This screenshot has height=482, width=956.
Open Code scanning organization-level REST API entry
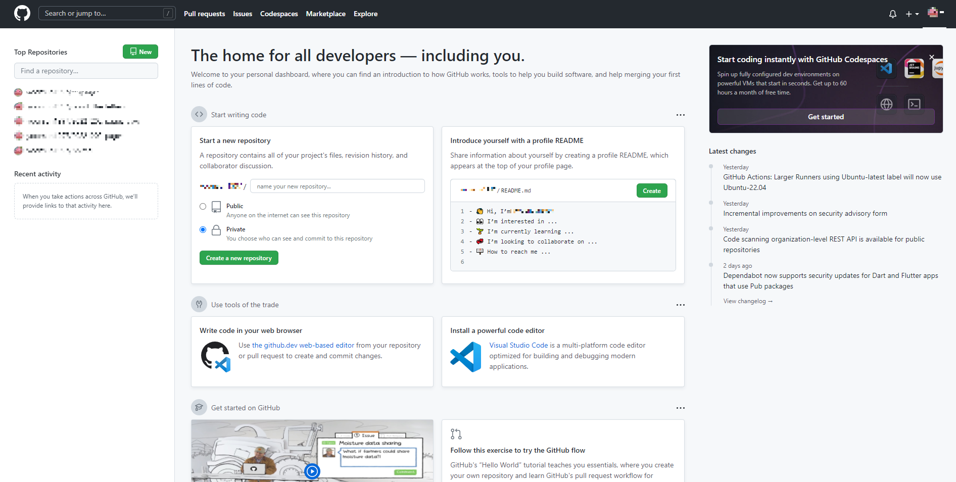(x=824, y=245)
